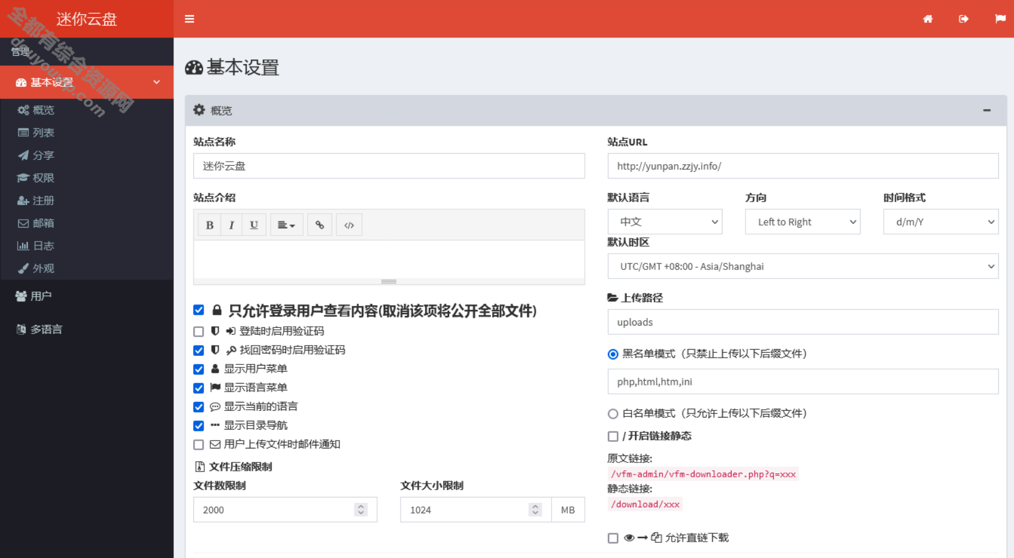
Task: Click the hamburger menu icon in header
Action: point(189,19)
